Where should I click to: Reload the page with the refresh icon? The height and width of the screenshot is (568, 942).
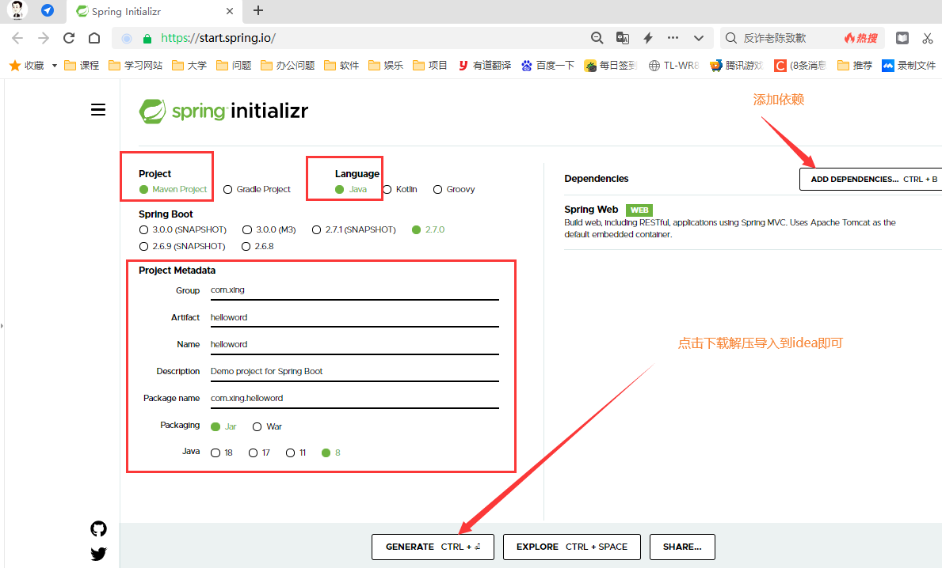pos(69,39)
